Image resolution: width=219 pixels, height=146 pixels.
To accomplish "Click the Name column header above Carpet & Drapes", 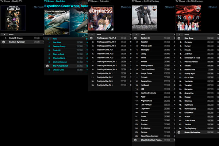I will [12, 34].
